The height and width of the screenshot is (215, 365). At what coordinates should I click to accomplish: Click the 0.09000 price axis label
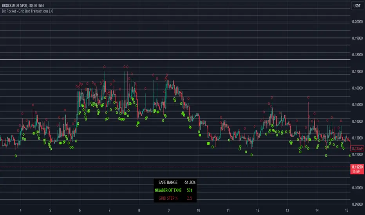pos(357,204)
